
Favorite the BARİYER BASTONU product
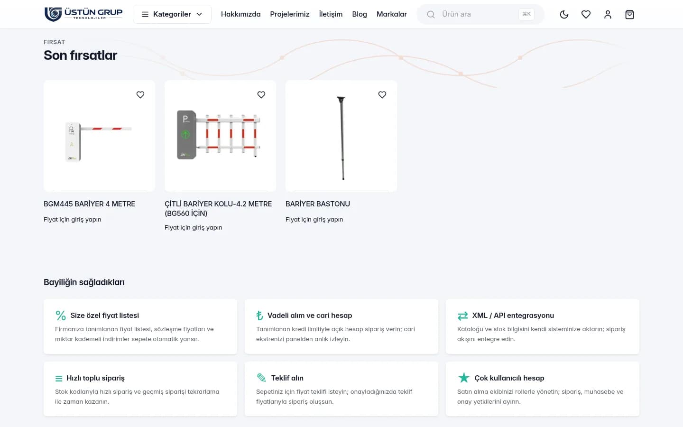pyautogui.click(x=382, y=95)
